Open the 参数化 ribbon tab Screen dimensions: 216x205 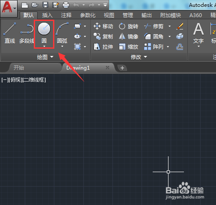point(88,15)
